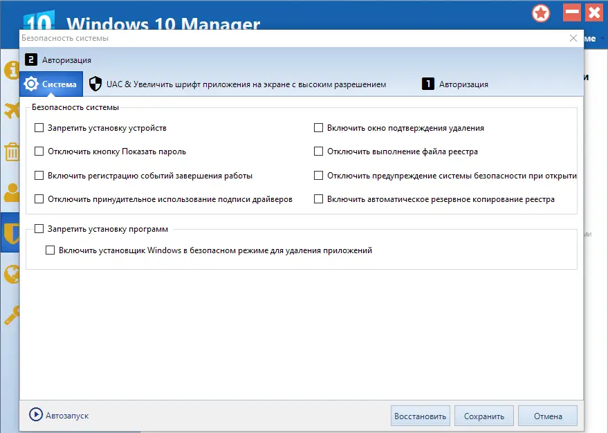Click the Windows 10 Manager logo
The width and height of the screenshot is (608, 433).
pos(39,20)
